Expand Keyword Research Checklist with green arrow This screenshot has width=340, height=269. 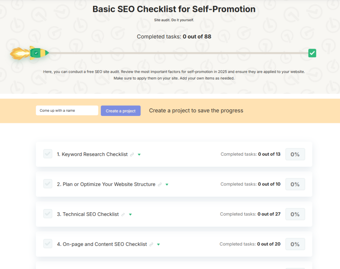point(139,155)
